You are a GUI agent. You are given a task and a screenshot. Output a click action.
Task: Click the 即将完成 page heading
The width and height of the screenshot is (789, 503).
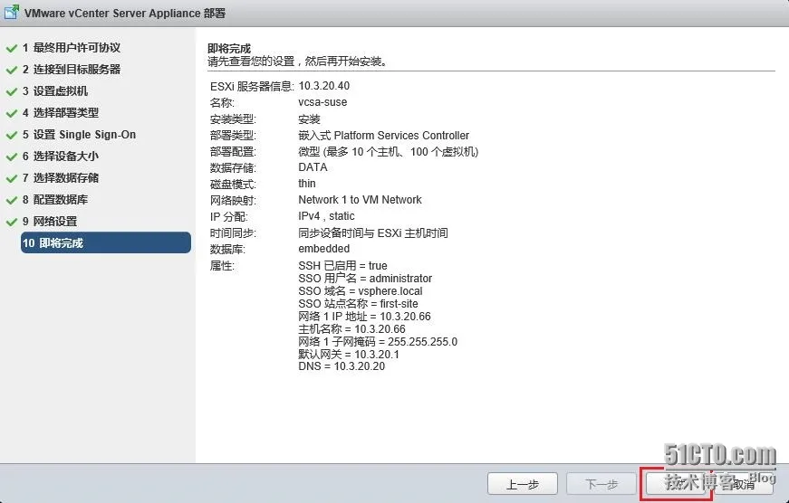[229, 49]
